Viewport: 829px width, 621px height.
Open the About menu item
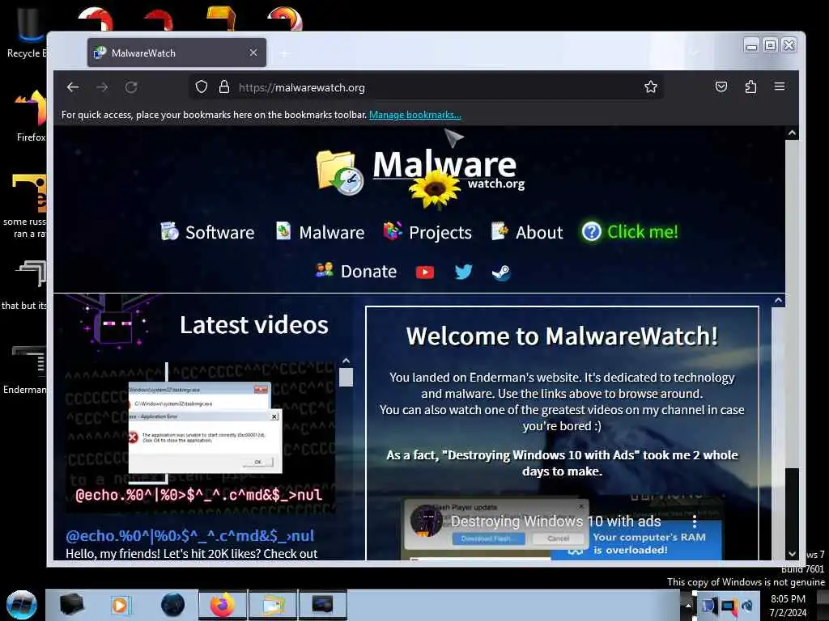point(527,232)
